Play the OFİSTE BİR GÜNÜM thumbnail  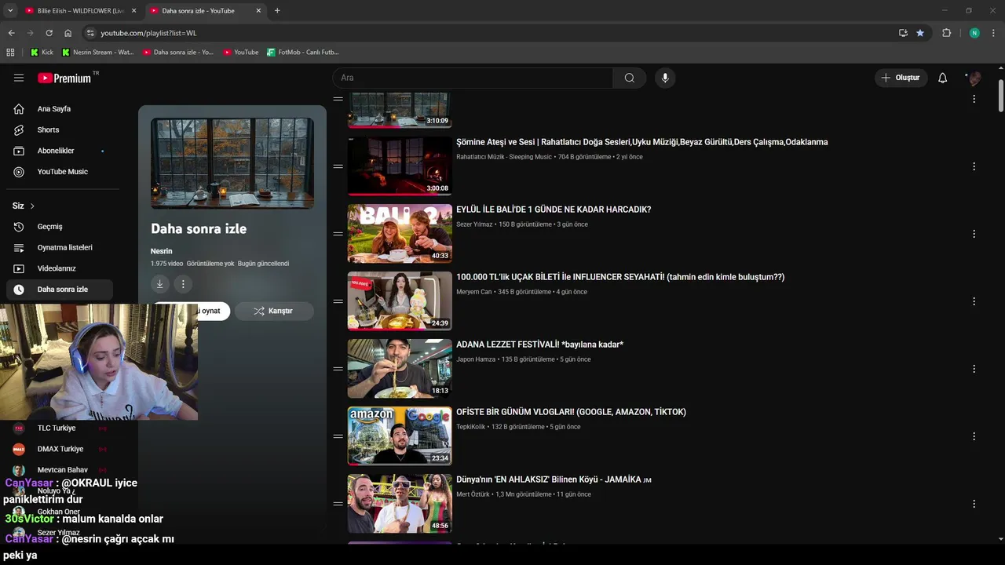pyautogui.click(x=400, y=436)
